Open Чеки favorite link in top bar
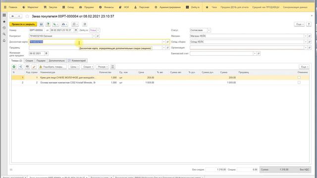 214,7
